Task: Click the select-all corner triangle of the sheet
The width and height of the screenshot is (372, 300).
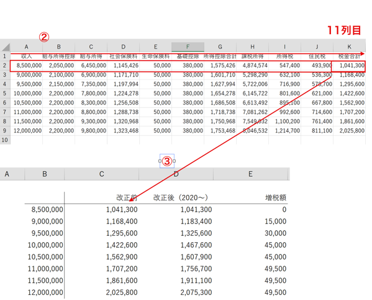Action: pos(6,47)
